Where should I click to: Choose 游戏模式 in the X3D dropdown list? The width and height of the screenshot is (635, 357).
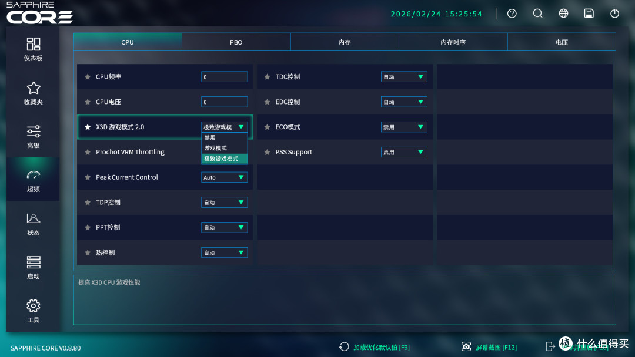pos(225,148)
